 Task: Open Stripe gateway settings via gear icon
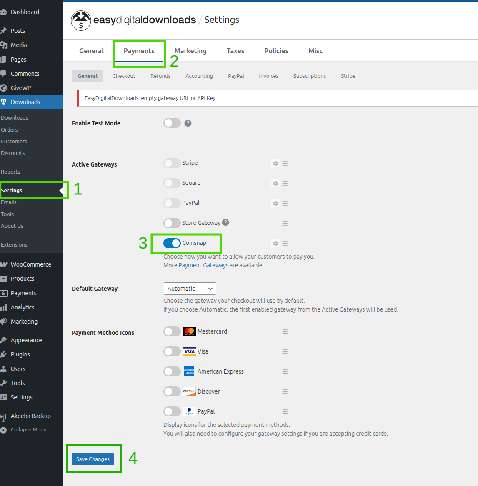[x=275, y=163]
